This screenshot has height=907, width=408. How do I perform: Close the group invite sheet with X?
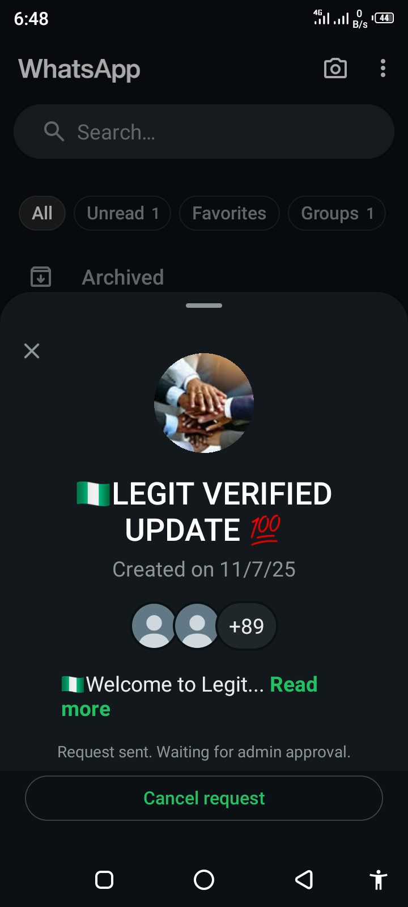point(32,351)
